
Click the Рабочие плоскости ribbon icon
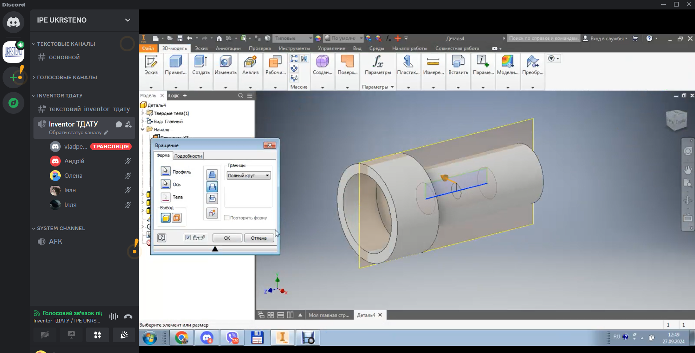pos(275,62)
